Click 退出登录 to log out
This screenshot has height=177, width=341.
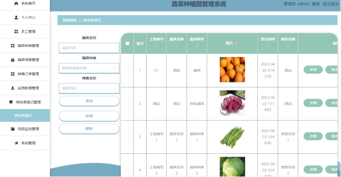pyautogui.click(x=331, y=4)
